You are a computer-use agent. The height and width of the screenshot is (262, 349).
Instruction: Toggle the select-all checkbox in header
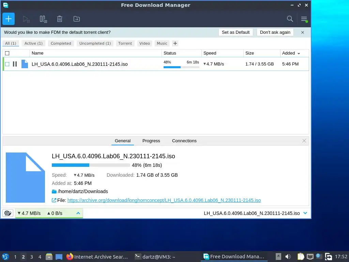[x=7, y=53]
